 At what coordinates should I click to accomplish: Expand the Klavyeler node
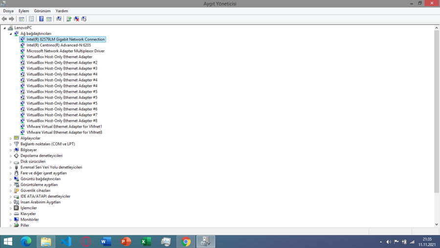coord(11,214)
